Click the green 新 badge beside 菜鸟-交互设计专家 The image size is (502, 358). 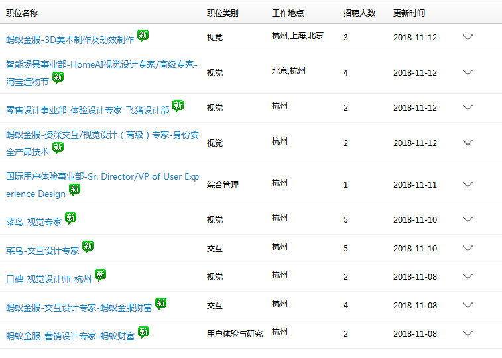coord(88,247)
